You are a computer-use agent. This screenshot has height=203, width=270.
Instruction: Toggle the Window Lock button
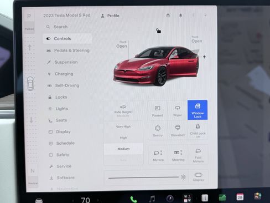(x=198, y=110)
